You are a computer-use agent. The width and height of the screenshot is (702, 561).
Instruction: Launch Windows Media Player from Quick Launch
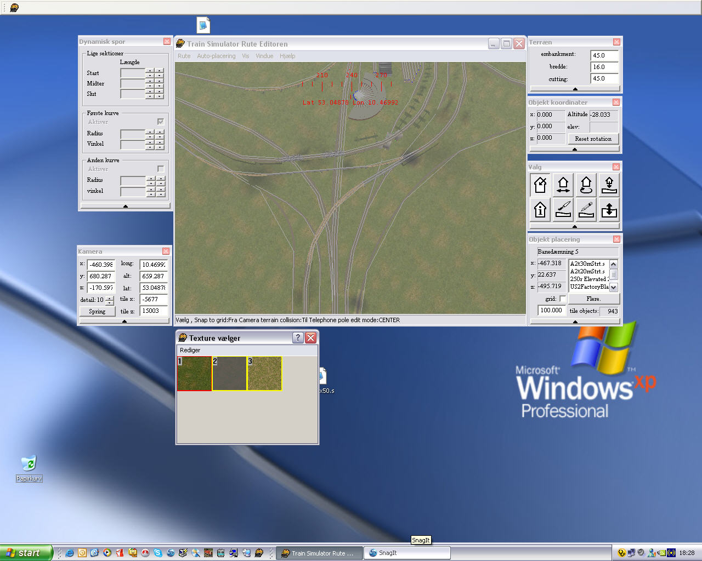click(x=107, y=553)
